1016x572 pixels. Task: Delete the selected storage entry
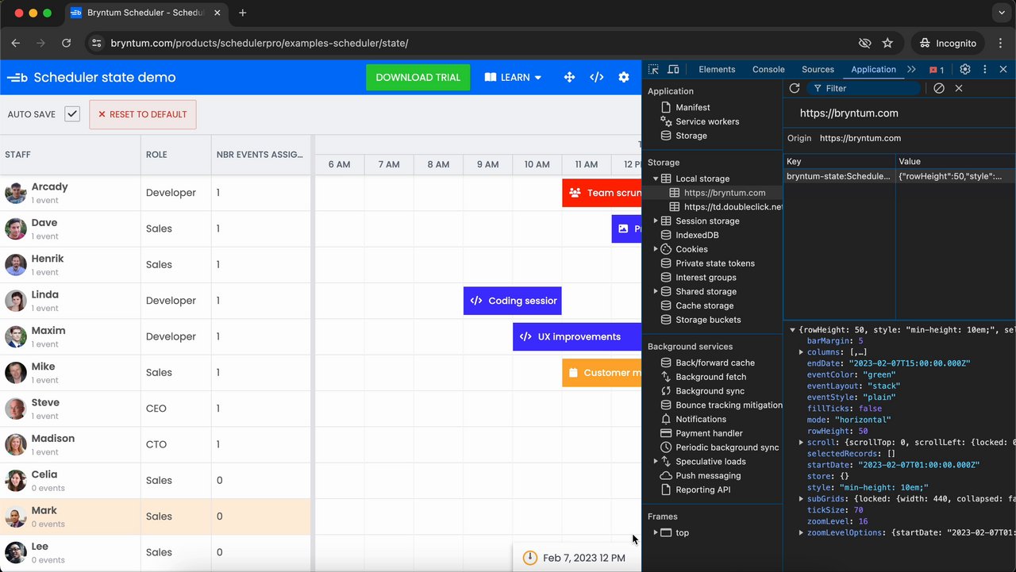pos(959,88)
